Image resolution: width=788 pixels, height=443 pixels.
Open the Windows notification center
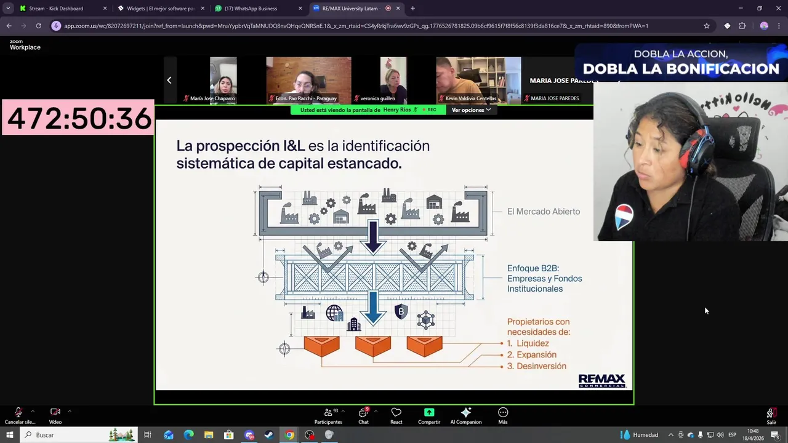click(775, 435)
